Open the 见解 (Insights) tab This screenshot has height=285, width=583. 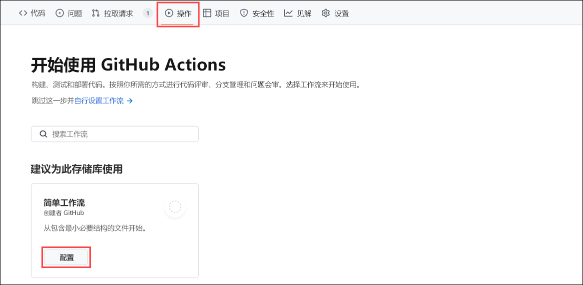[x=298, y=14]
